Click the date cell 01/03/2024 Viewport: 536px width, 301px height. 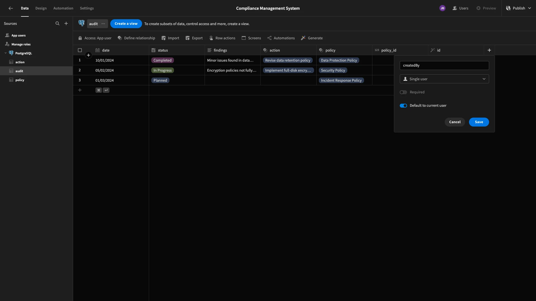tap(121, 80)
